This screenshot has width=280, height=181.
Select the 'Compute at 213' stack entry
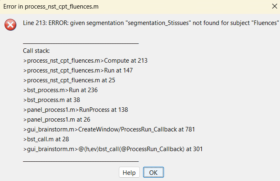tap(85, 61)
